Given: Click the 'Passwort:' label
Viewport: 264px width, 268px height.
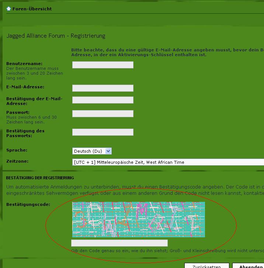Looking at the screenshot, I should (18, 112).
